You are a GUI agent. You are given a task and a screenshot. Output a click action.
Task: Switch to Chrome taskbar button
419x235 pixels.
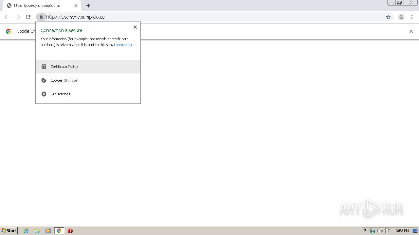pos(59,231)
